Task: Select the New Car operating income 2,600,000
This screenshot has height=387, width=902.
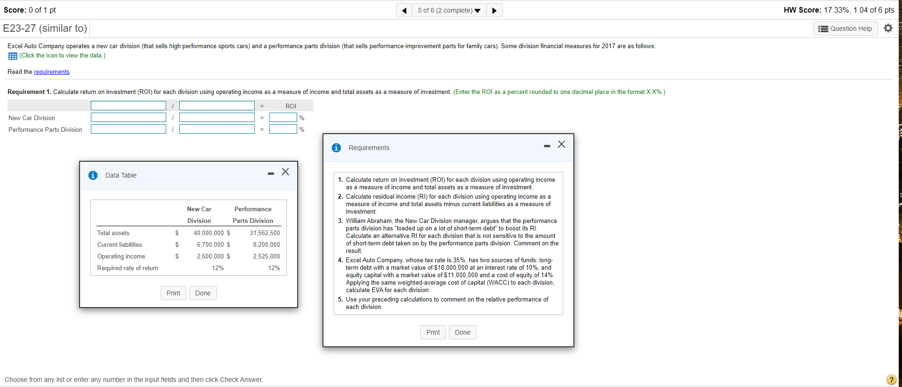Action: tap(210, 257)
